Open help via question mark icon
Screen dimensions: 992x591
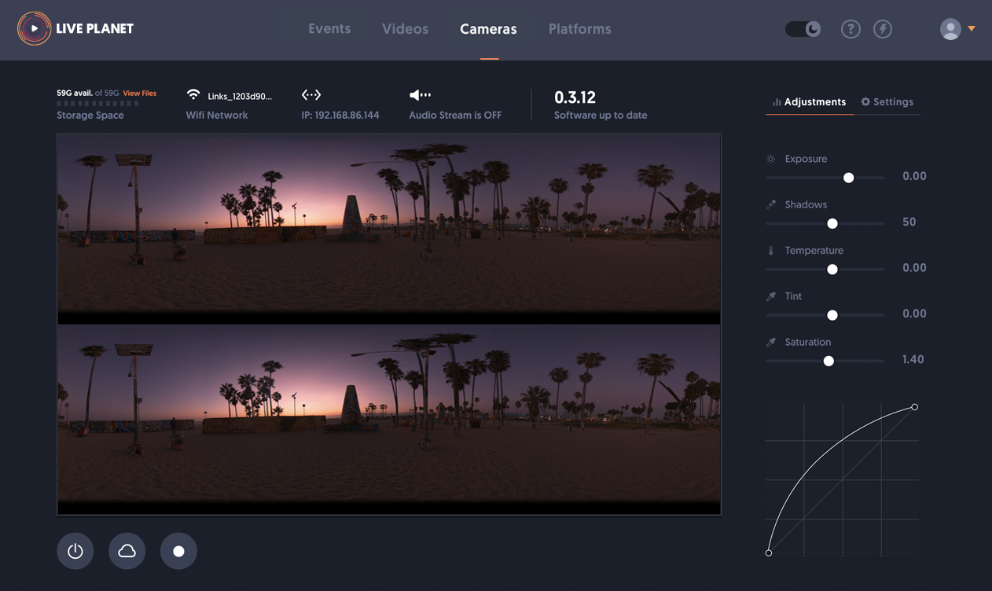(x=851, y=29)
